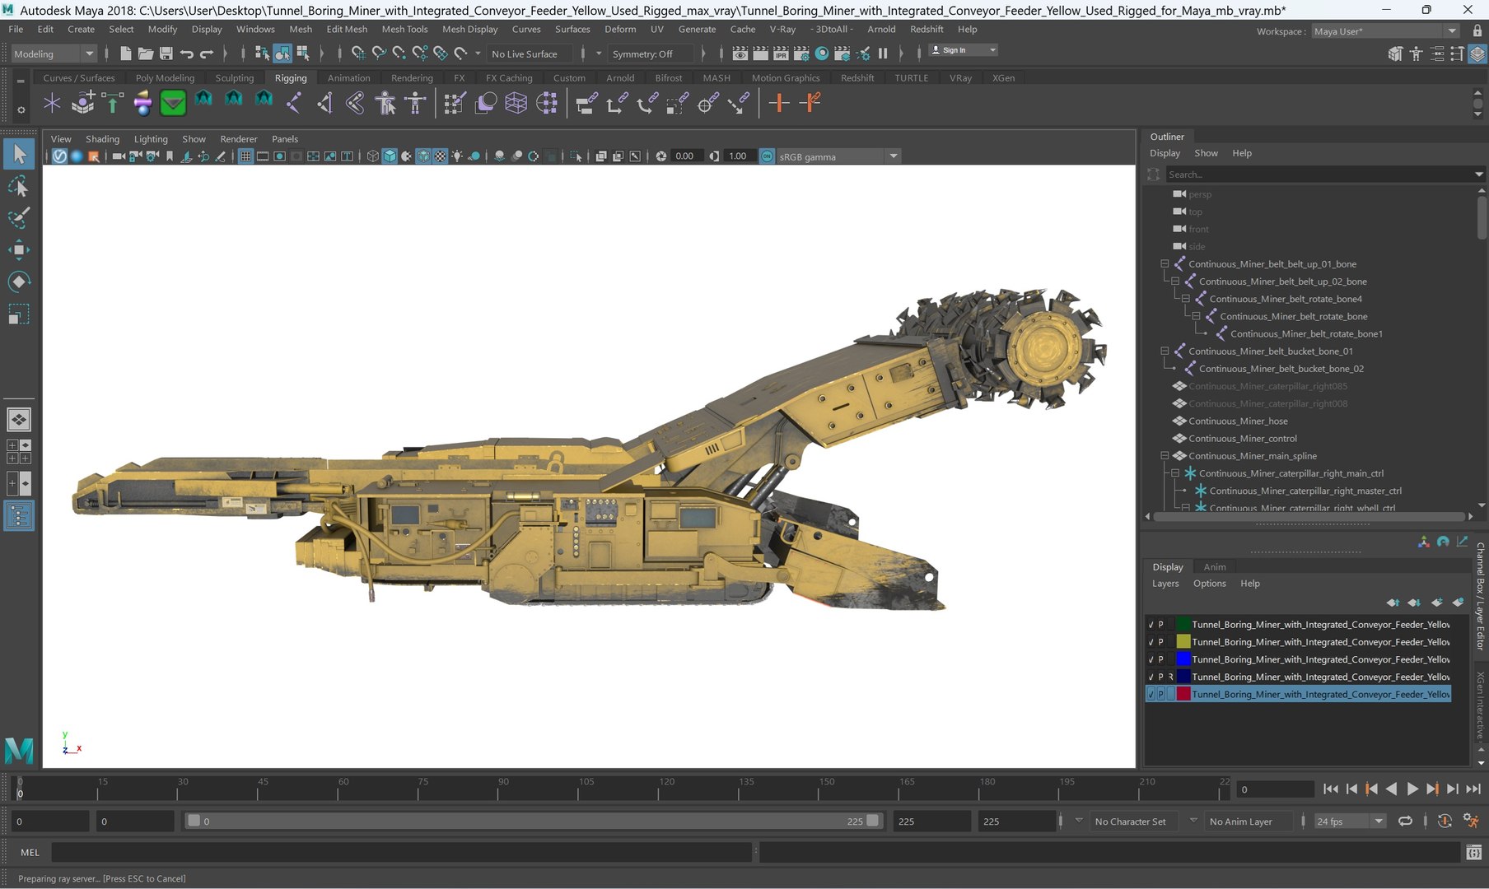Click the playback range slider bar
Viewport: 1489px width, 889px height.
click(533, 822)
